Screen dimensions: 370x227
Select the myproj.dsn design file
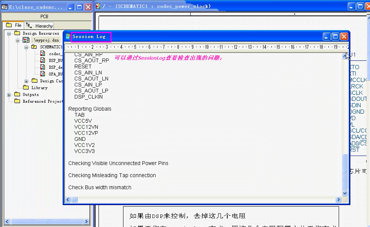(x=45, y=40)
